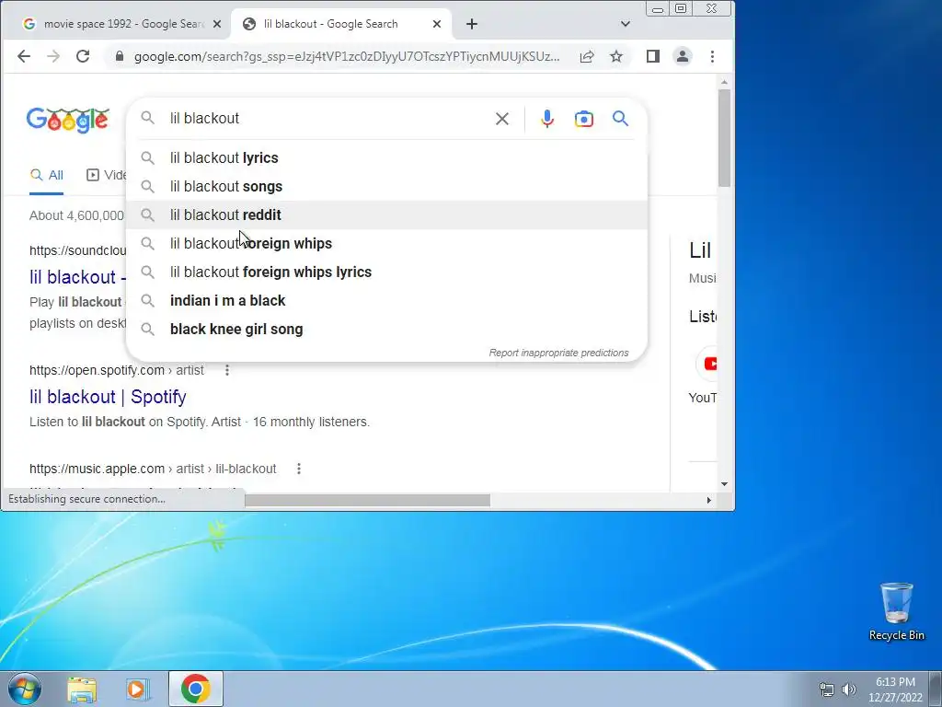Bookmark this tab with the star icon
This screenshot has height=707, width=942.
(616, 56)
